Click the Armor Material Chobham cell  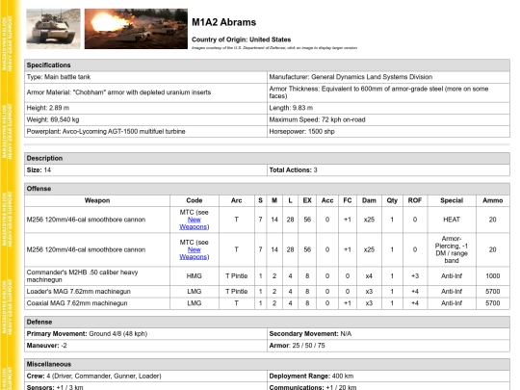(146, 92)
